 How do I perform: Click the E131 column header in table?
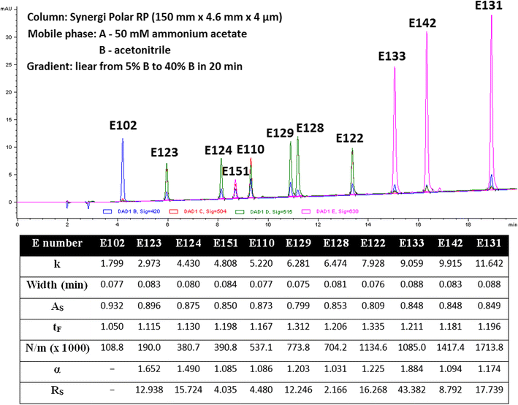(490, 243)
